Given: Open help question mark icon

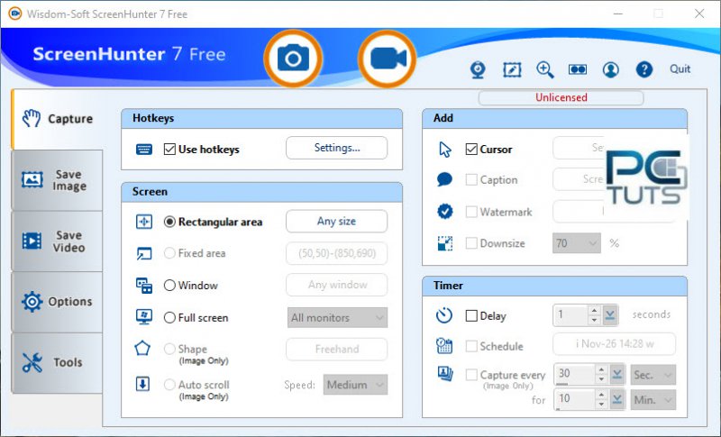Looking at the screenshot, I should [643, 70].
